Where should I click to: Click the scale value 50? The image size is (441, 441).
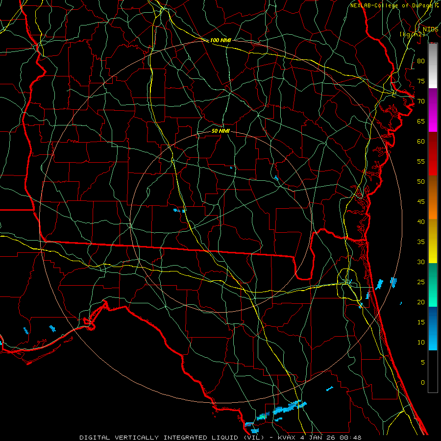click(x=421, y=182)
